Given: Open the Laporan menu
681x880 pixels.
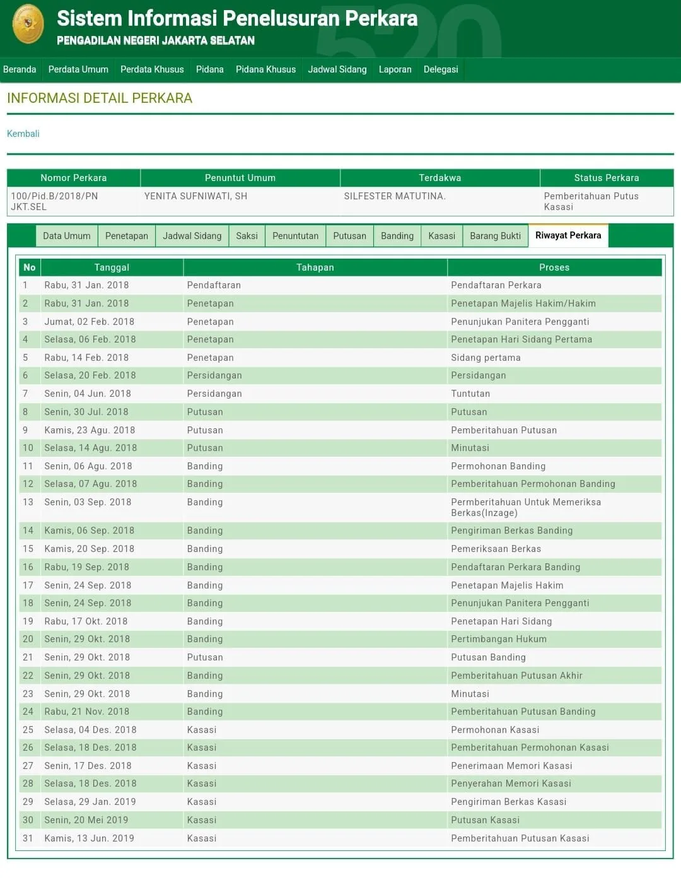Looking at the screenshot, I should (395, 69).
